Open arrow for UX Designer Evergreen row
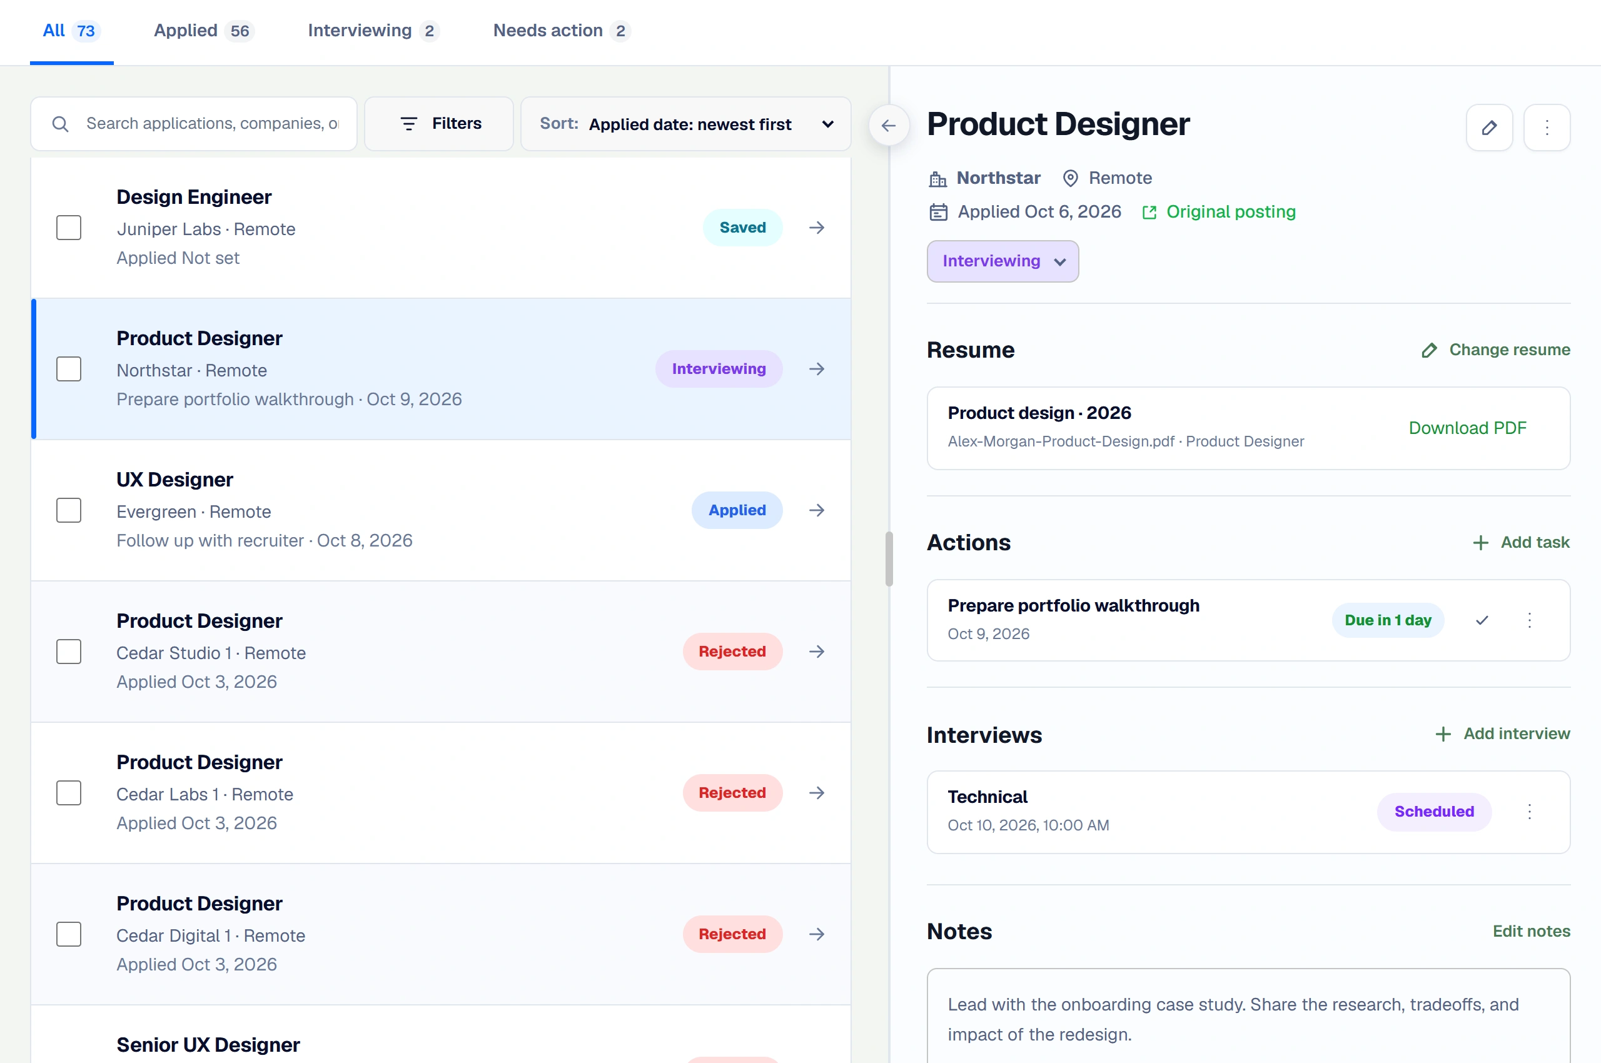This screenshot has width=1601, height=1063. pos(816,510)
